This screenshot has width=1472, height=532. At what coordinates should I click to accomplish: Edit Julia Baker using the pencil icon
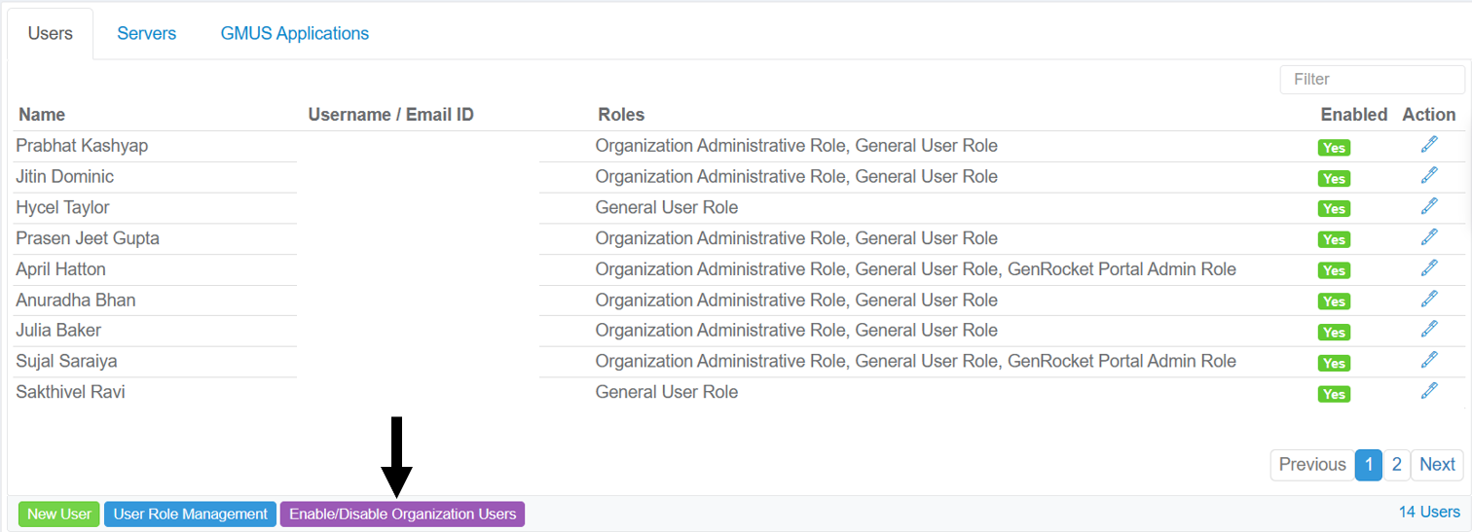tap(1428, 330)
